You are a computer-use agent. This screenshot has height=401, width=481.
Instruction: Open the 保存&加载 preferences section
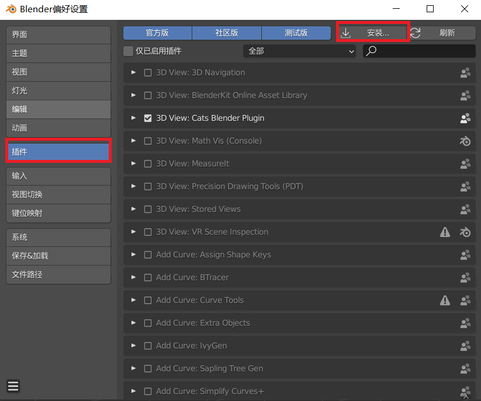pyautogui.click(x=58, y=256)
